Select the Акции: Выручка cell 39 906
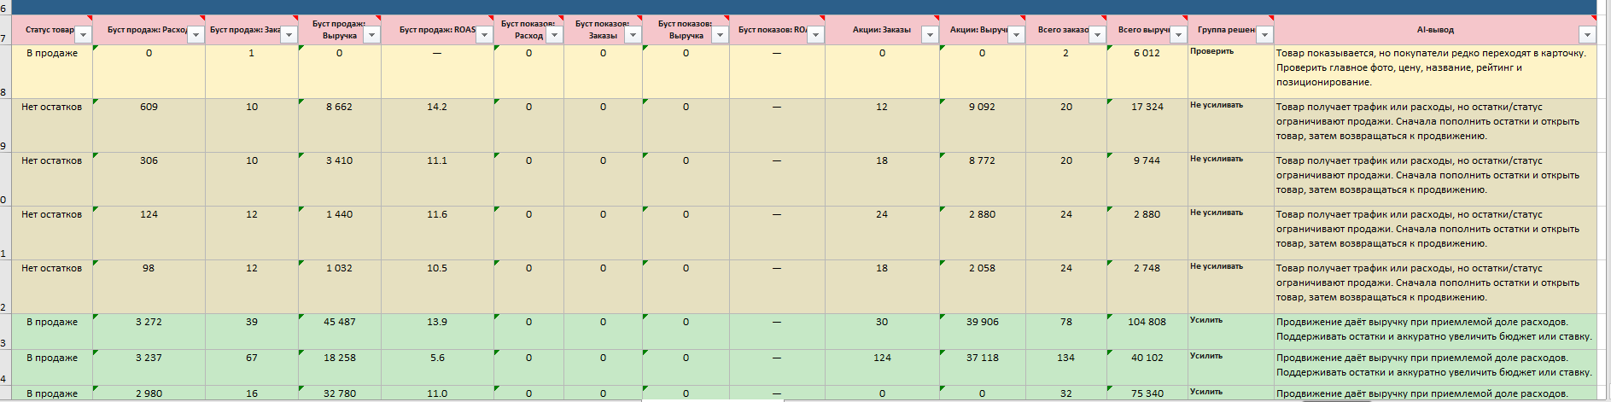 tap(982, 332)
